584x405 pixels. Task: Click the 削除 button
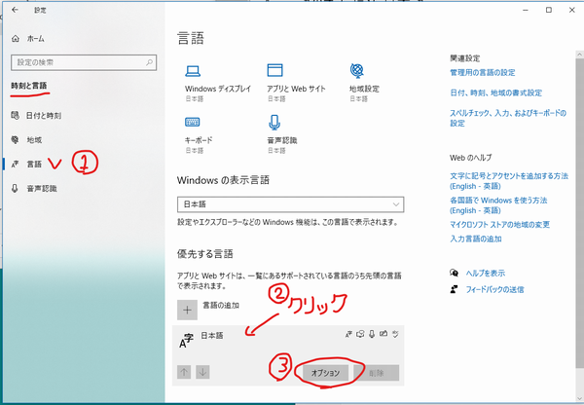(376, 373)
